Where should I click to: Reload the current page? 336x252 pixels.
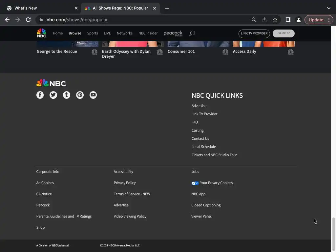[28, 20]
